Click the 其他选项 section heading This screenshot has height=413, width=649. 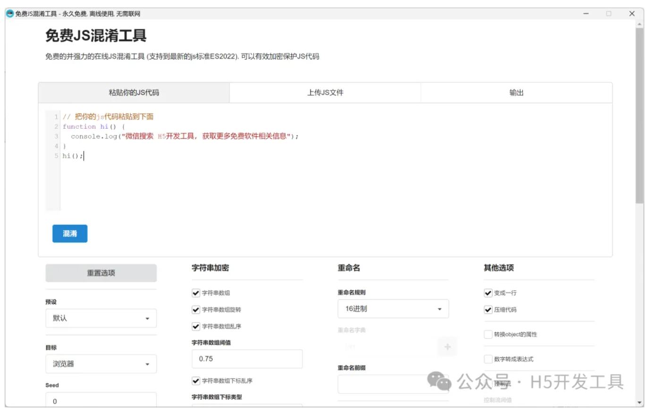coord(499,268)
